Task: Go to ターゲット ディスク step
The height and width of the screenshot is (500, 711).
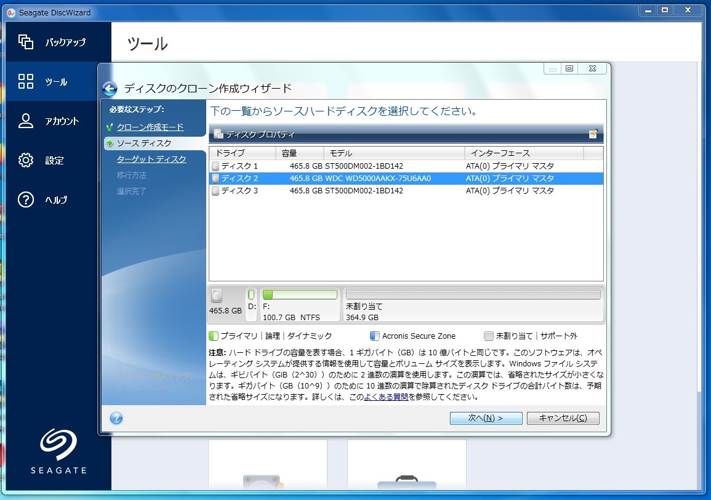Action: [151, 159]
